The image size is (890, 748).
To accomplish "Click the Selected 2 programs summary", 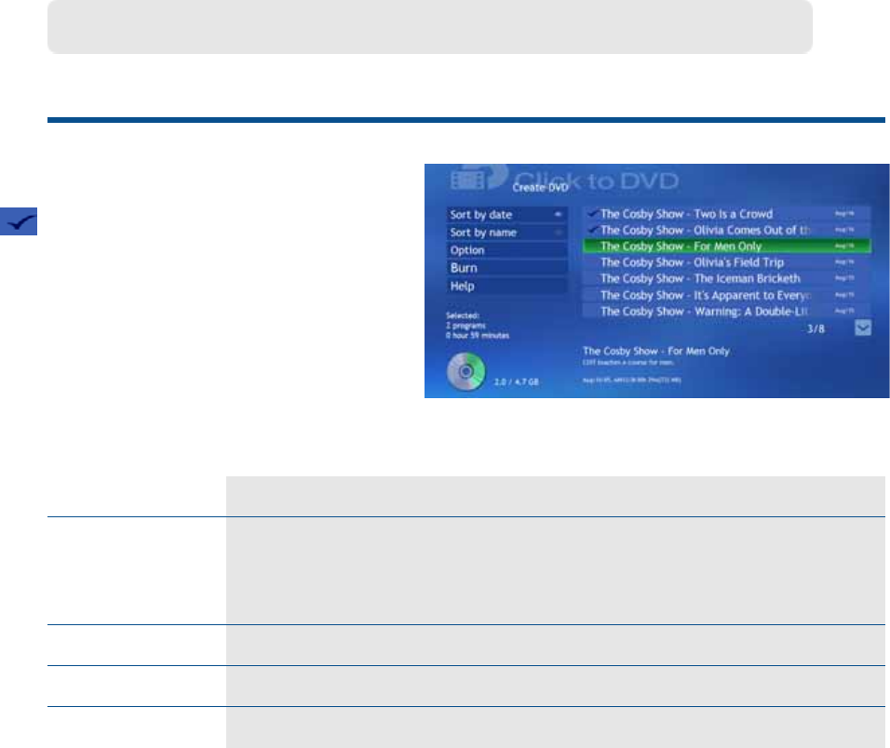I will pos(478,326).
